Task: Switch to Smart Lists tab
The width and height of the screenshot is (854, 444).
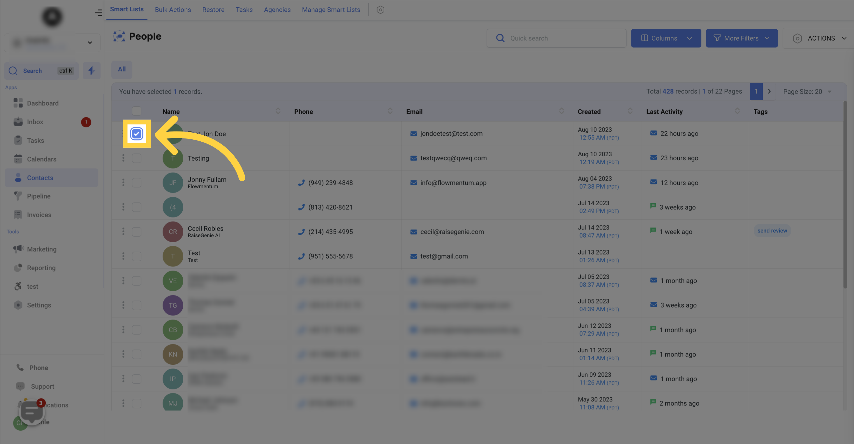Action: [126, 10]
